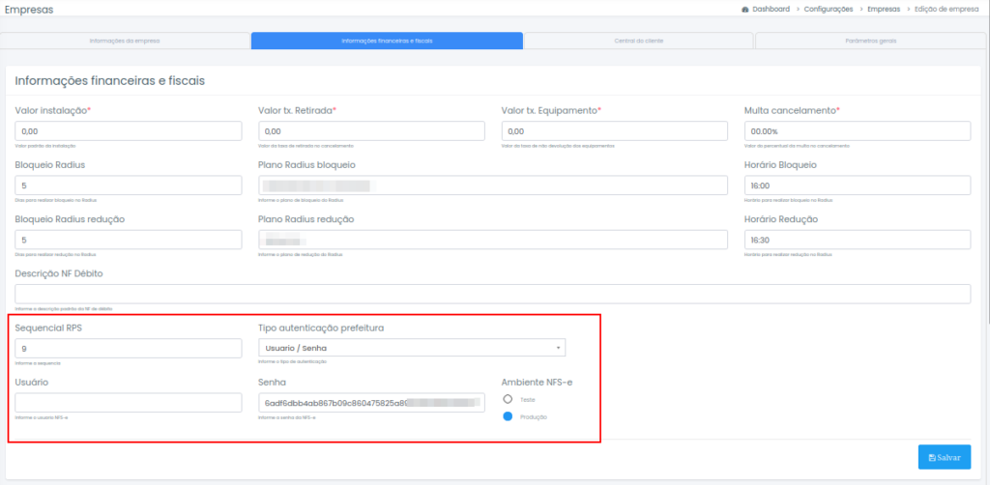Select the Teste environment radio button
Screen dimensions: 990x485
click(x=508, y=398)
